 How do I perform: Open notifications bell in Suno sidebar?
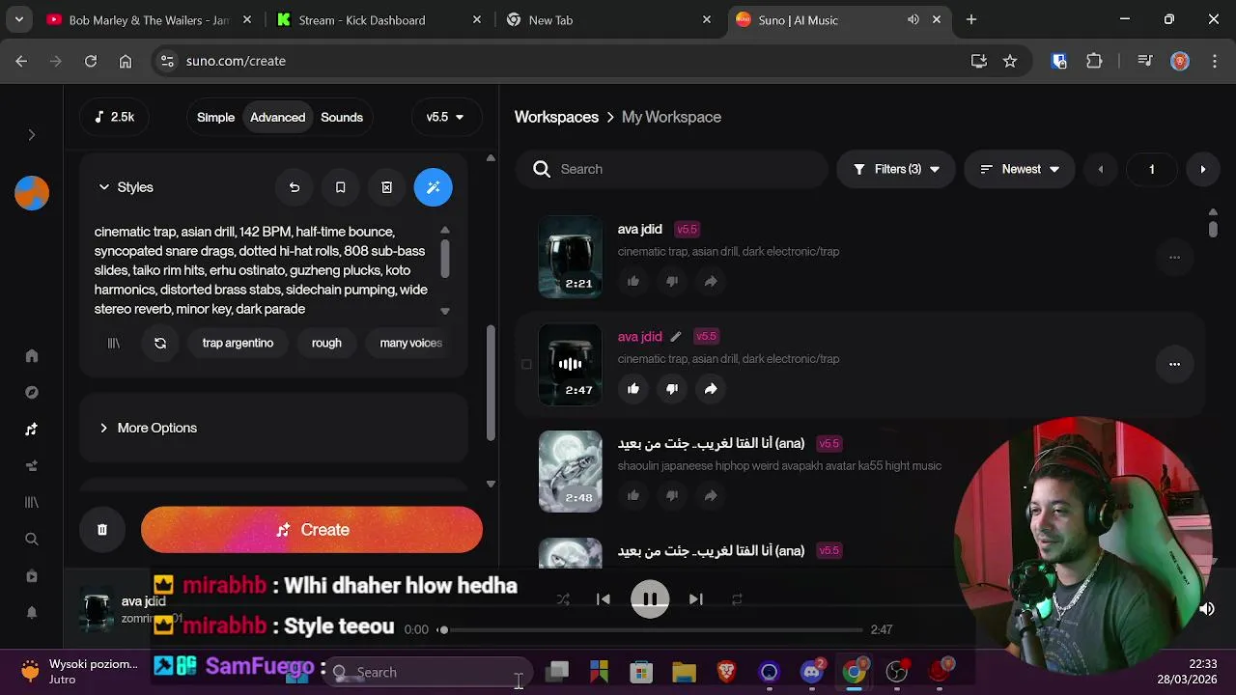point(32,612)
